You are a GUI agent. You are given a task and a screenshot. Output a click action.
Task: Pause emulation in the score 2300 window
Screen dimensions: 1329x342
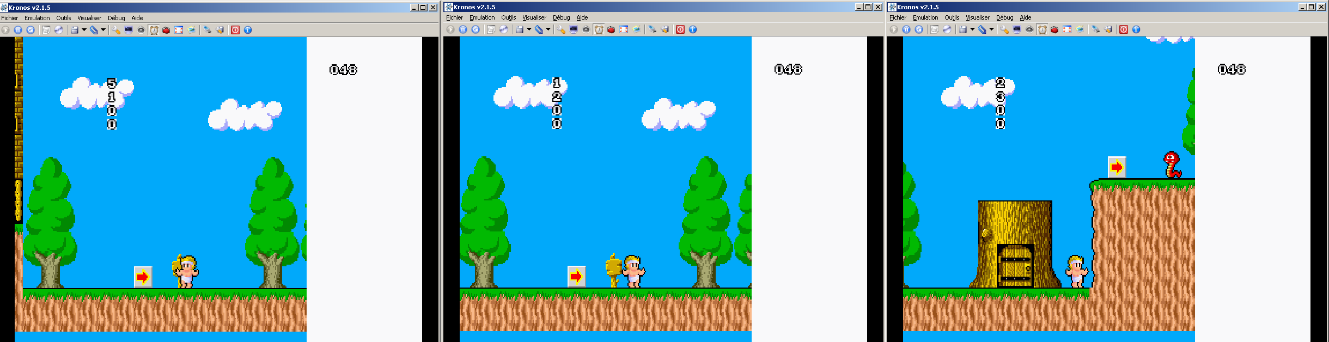point(906,29)
